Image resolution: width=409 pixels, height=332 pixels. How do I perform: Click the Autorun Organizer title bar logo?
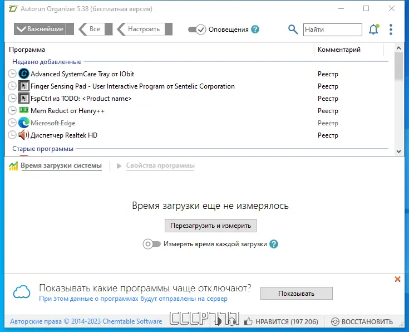tap(13, 8)
